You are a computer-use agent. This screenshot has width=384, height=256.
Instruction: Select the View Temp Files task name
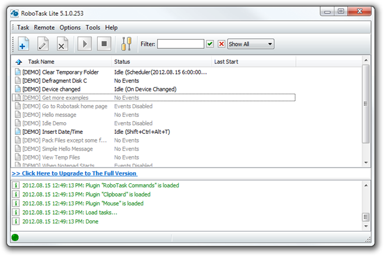(x=51, y=157)
